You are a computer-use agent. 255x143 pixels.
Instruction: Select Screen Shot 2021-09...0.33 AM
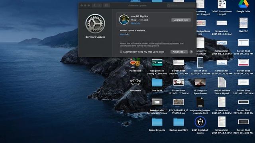point(243,102)
